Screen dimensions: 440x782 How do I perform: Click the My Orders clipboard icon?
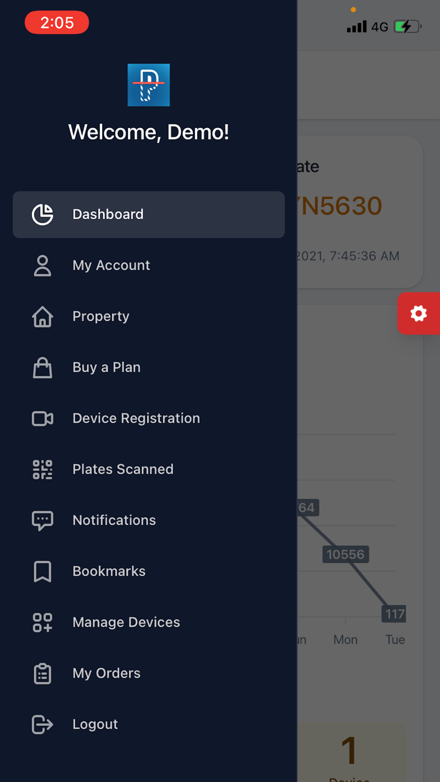(x=43, y=674)
